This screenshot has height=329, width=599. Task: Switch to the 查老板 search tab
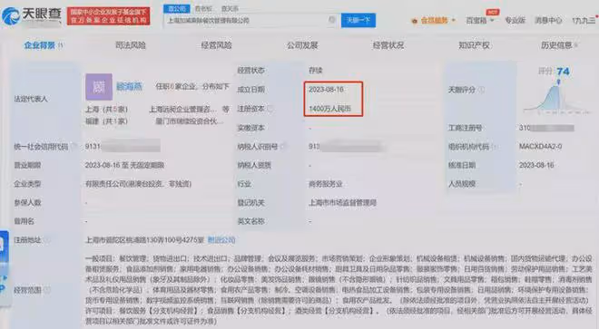click(203, 8)
